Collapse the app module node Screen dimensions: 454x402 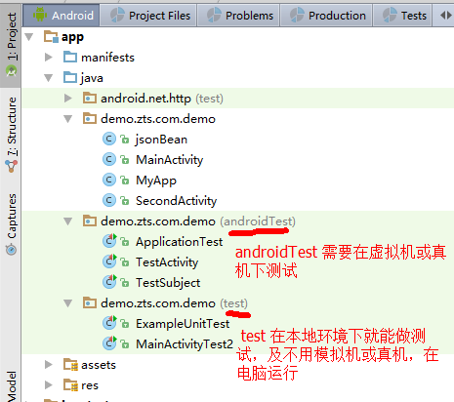pyautogui.click(x=29, y=37)
